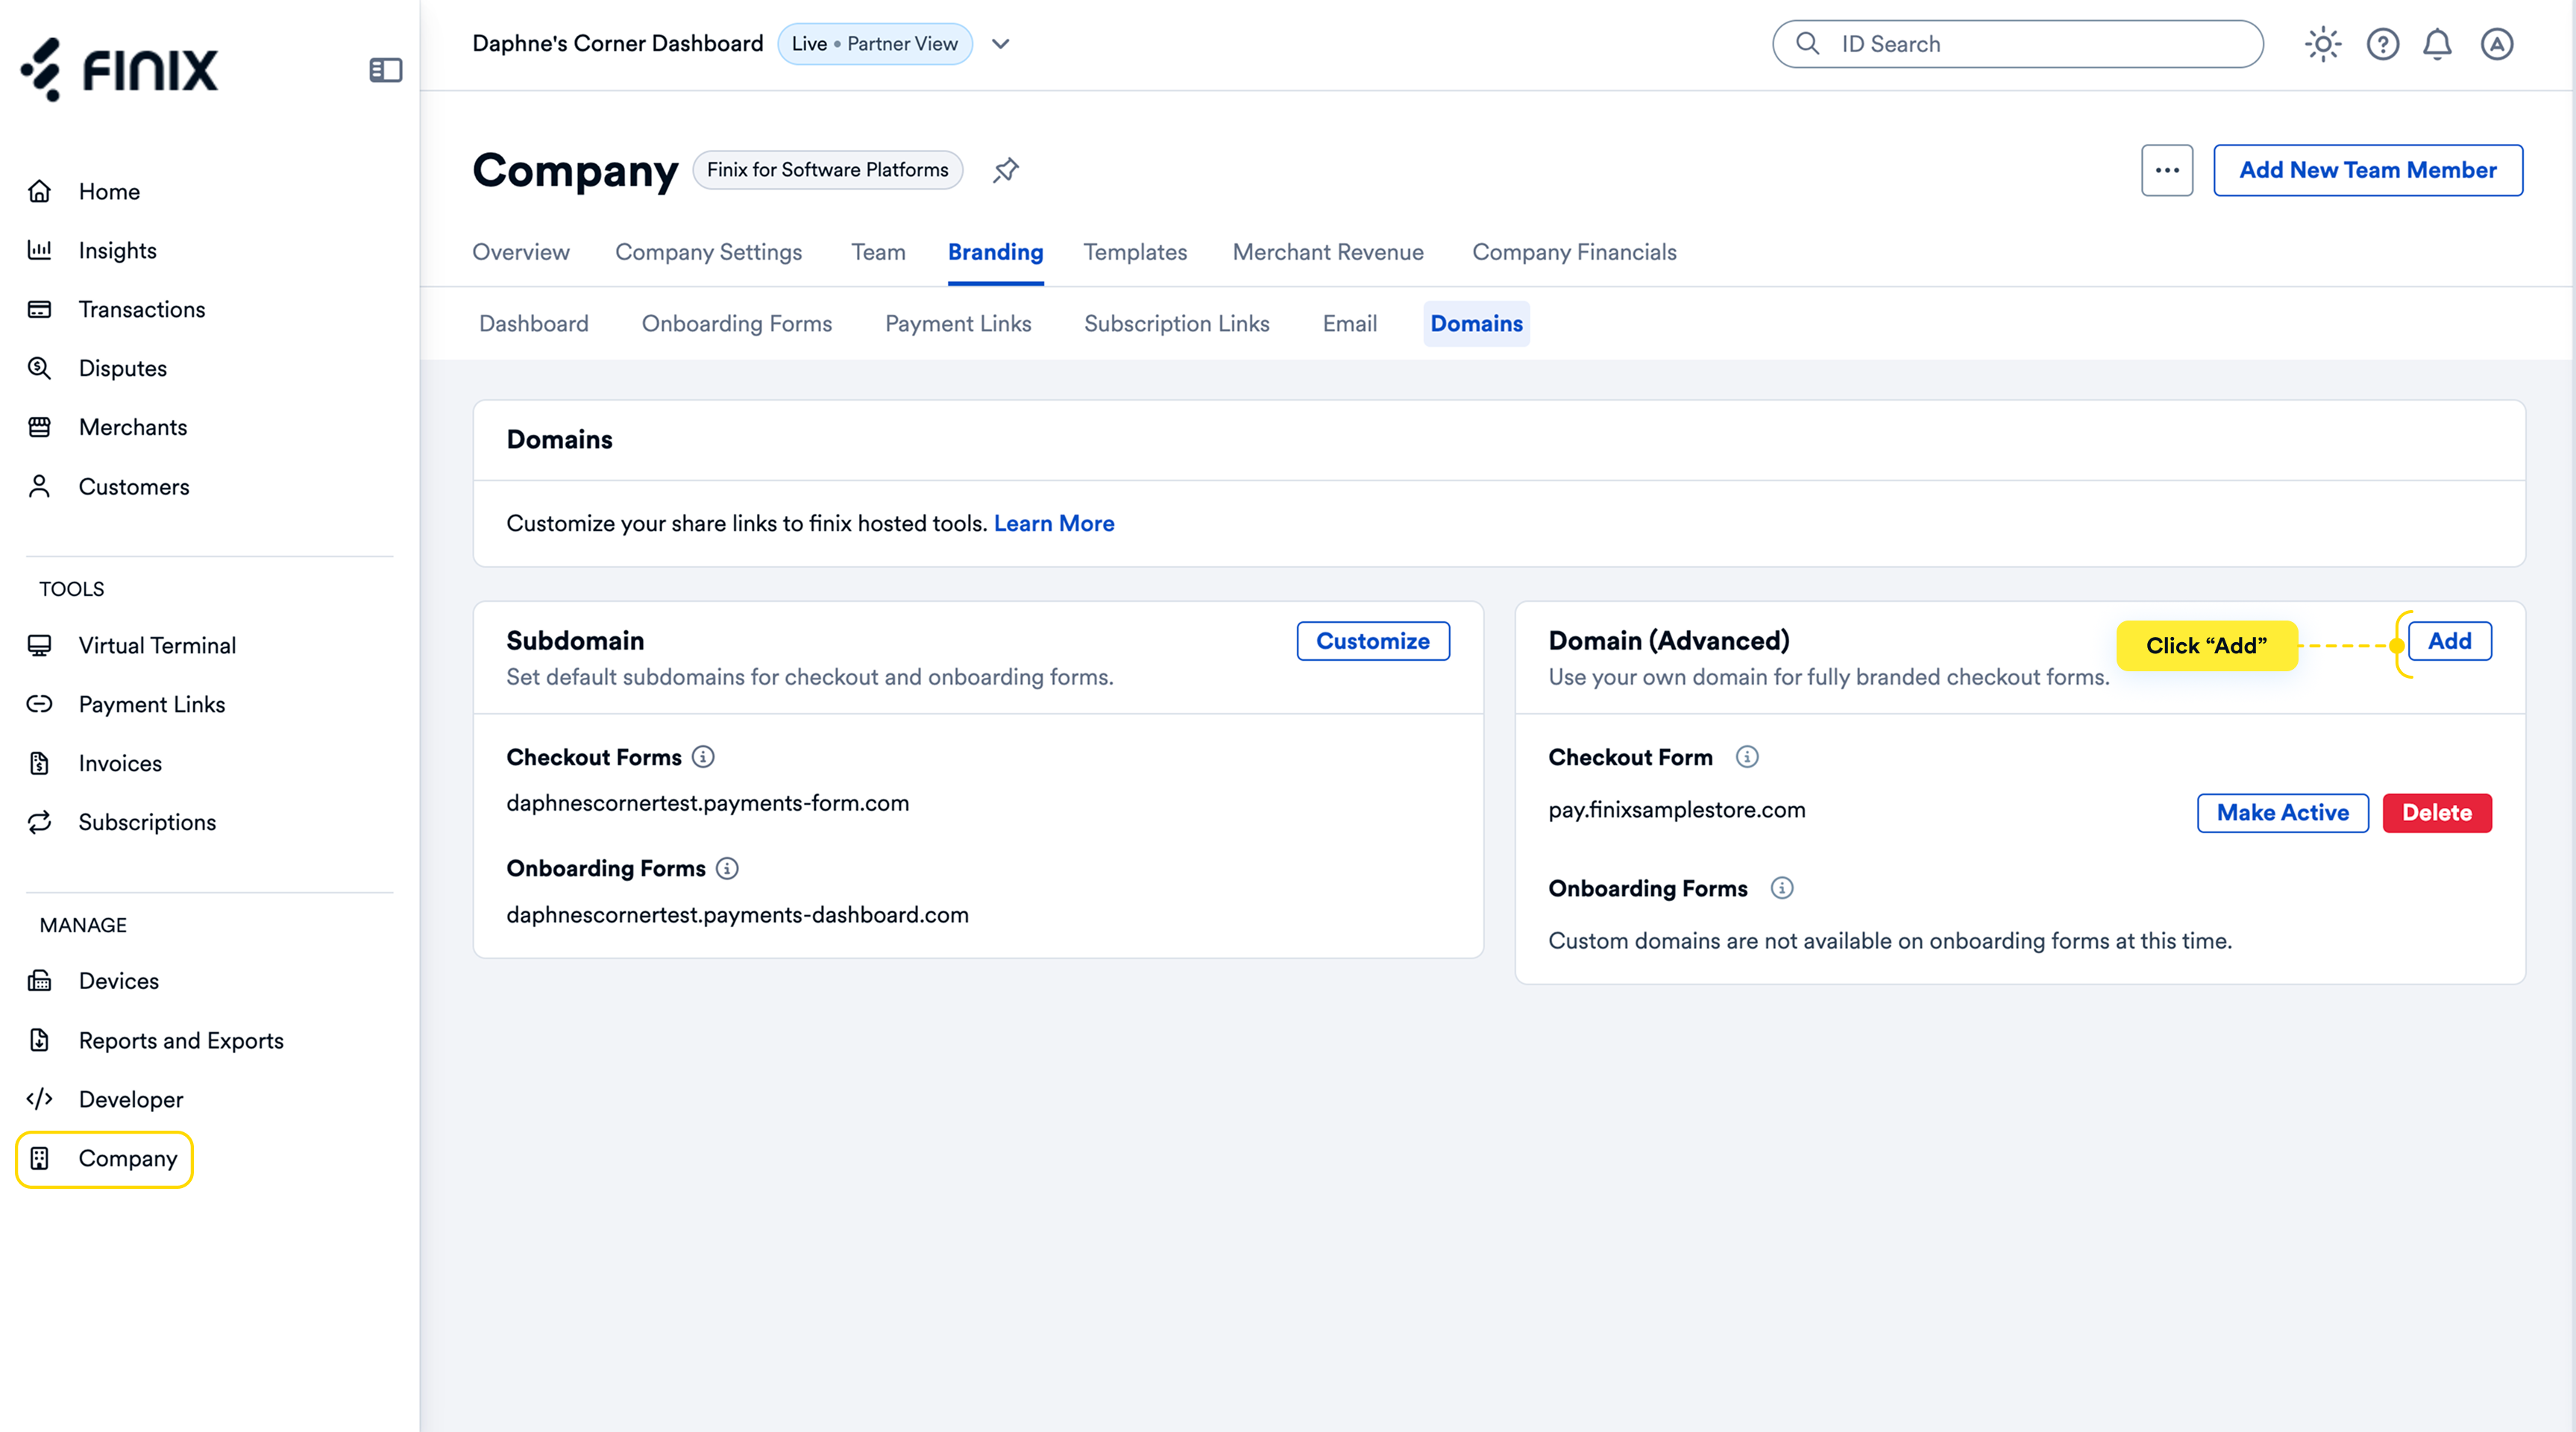
Task: Open the three-dot more options menu
Action: 2167,170
